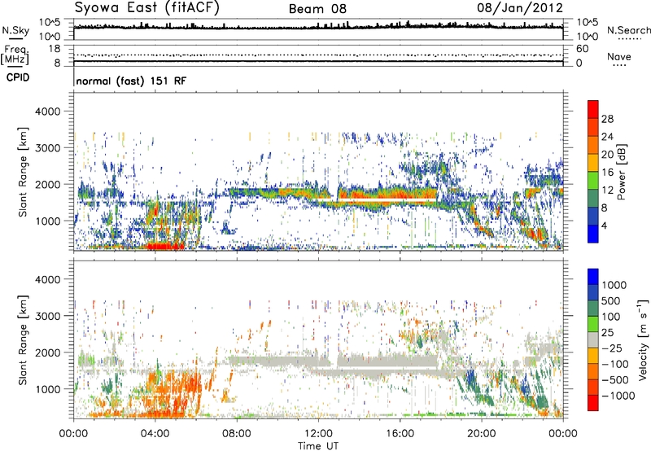The width and height of the screenshot is (651, 451).
Task: Click the '16' value on power colorbar
Action: 607,173
